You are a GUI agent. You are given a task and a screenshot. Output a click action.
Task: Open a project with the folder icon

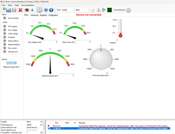click(9, 10)
